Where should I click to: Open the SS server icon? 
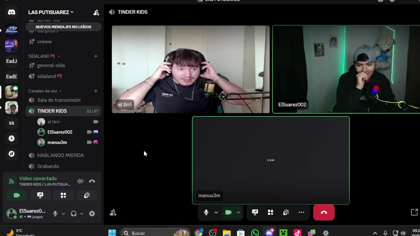11,123
